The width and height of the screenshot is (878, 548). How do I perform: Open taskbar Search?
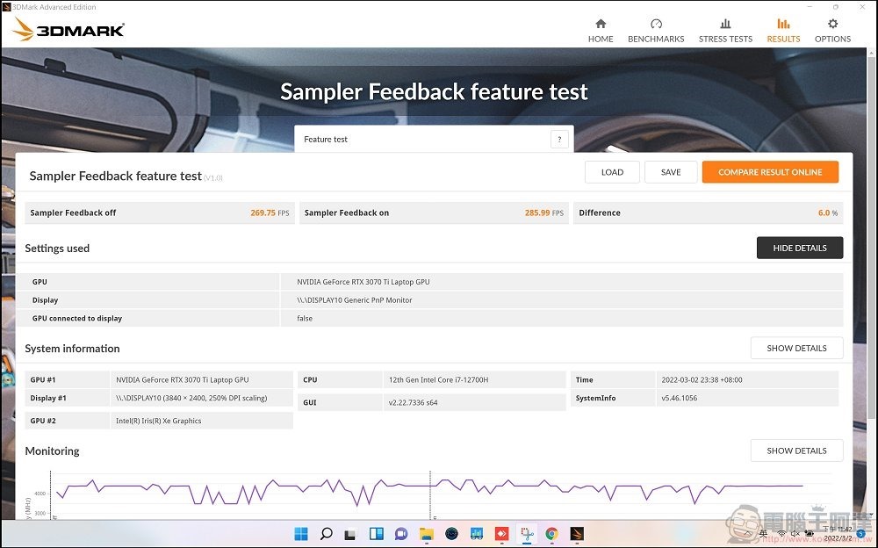pyautogui.click(x=326, y=534)
